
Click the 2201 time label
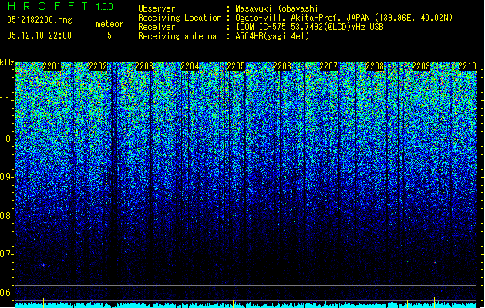coord(52,66)
